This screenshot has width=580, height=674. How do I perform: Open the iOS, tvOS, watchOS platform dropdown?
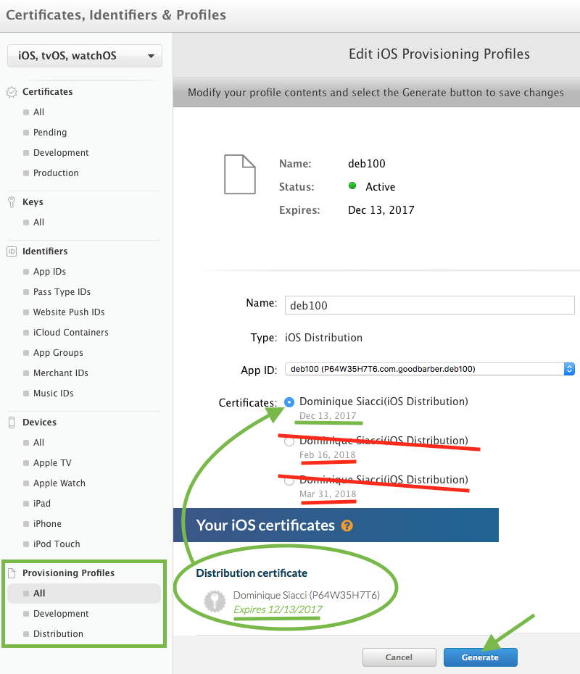(x=85, y=56)
